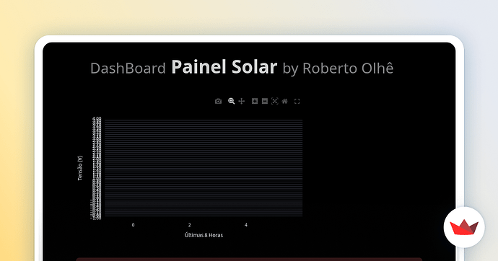Click the plus Zoom in icon

[x=255, y=101]
